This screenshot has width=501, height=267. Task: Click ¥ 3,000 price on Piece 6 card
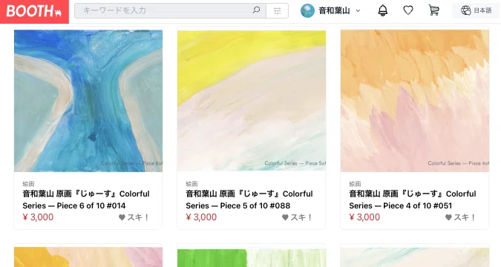[x=38, y=217]
